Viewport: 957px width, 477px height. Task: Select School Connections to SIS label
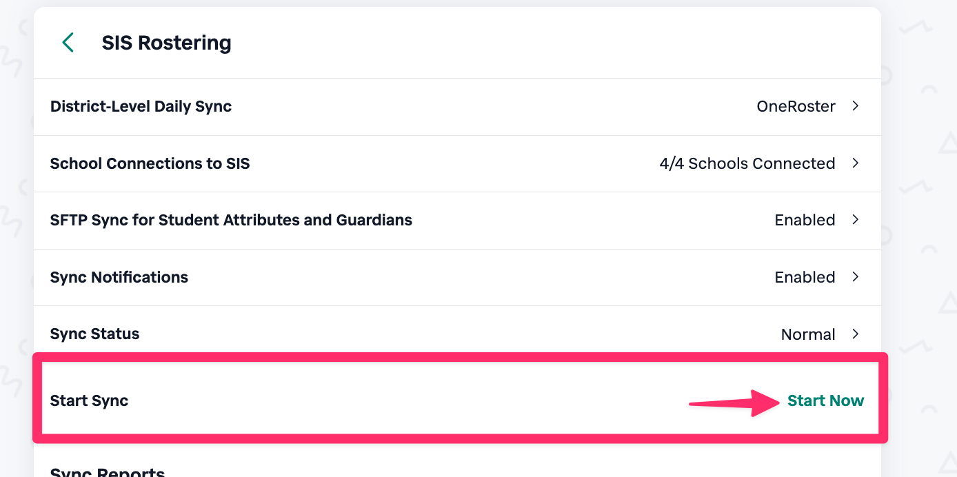coord(150,163)
